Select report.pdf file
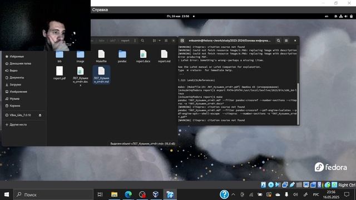 coord(60,73)
